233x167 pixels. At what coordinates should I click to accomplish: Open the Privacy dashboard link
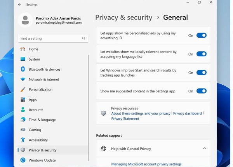pos(188,113)
